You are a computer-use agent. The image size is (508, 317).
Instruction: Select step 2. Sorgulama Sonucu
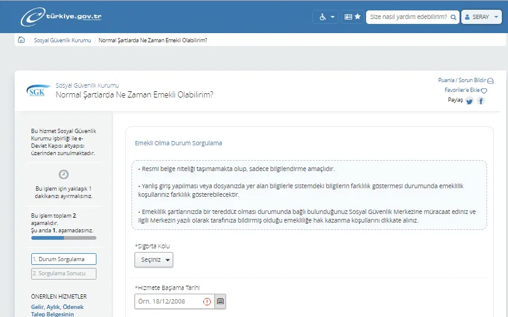click(x=64, y=273)
